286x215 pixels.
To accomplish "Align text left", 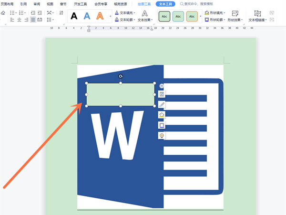I will pyautogui.click(x=12, y=20).
